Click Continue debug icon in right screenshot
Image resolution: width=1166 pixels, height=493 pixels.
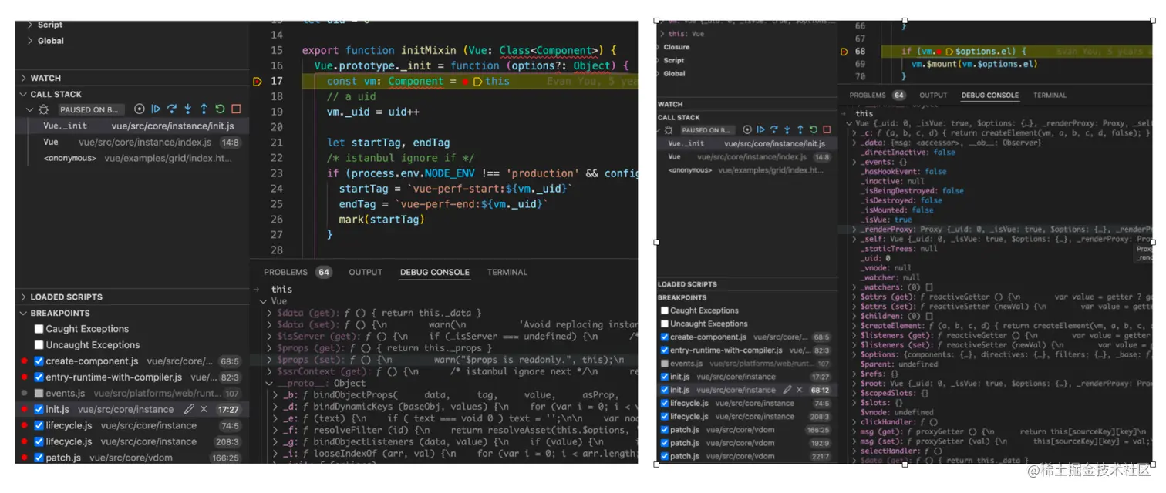pyautogui.click(x=760, y=130)
